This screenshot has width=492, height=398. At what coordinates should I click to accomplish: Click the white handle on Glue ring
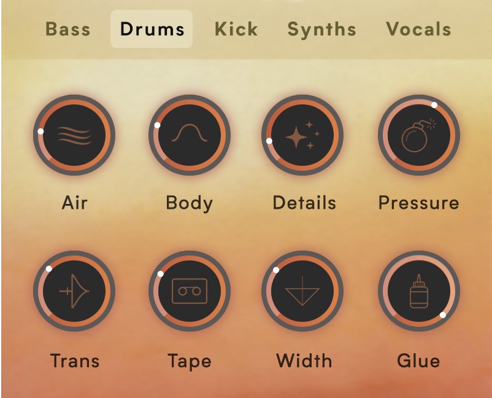443,315
